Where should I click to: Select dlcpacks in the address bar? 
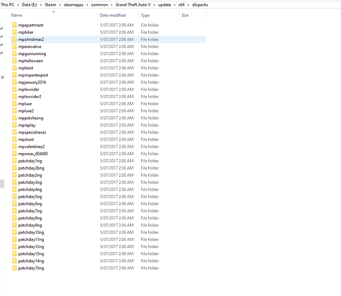click(x=200, y=5)
